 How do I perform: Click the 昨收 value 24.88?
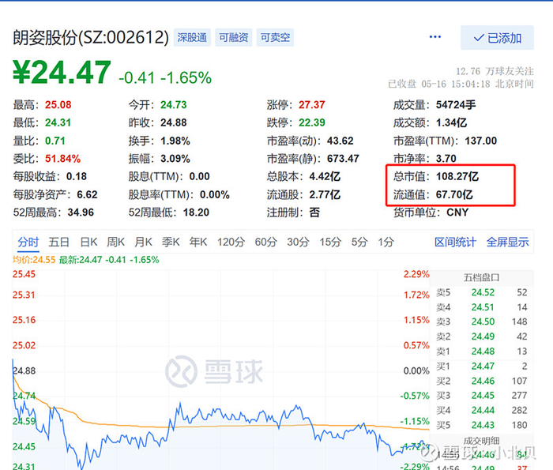point(174,122)
